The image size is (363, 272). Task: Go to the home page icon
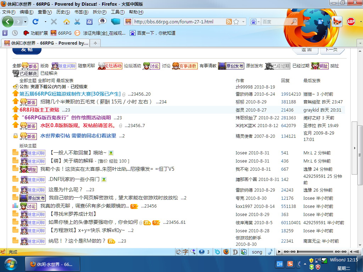[66, 22]
